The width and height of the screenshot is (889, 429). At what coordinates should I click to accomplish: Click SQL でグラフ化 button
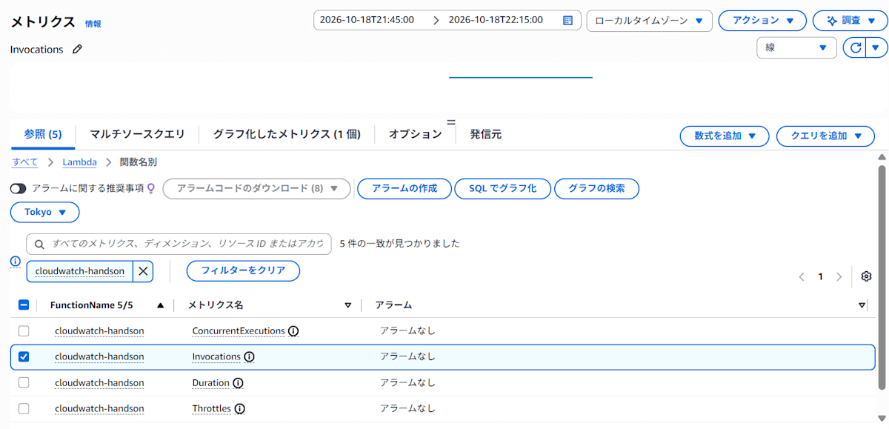tap(502, 189)
